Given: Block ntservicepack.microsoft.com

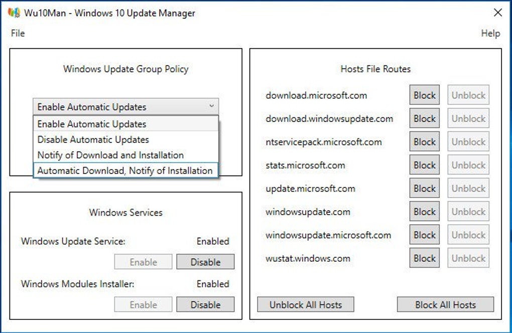Looking at the screenshot, I should click(425, 141).
